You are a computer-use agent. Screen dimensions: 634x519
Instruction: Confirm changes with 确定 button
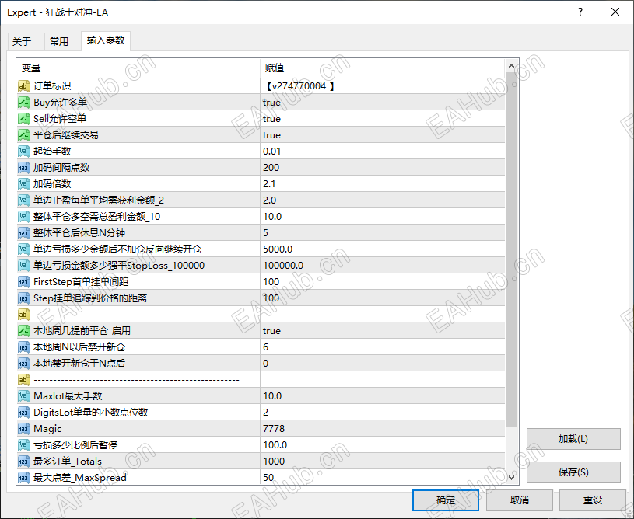[445, 500]
